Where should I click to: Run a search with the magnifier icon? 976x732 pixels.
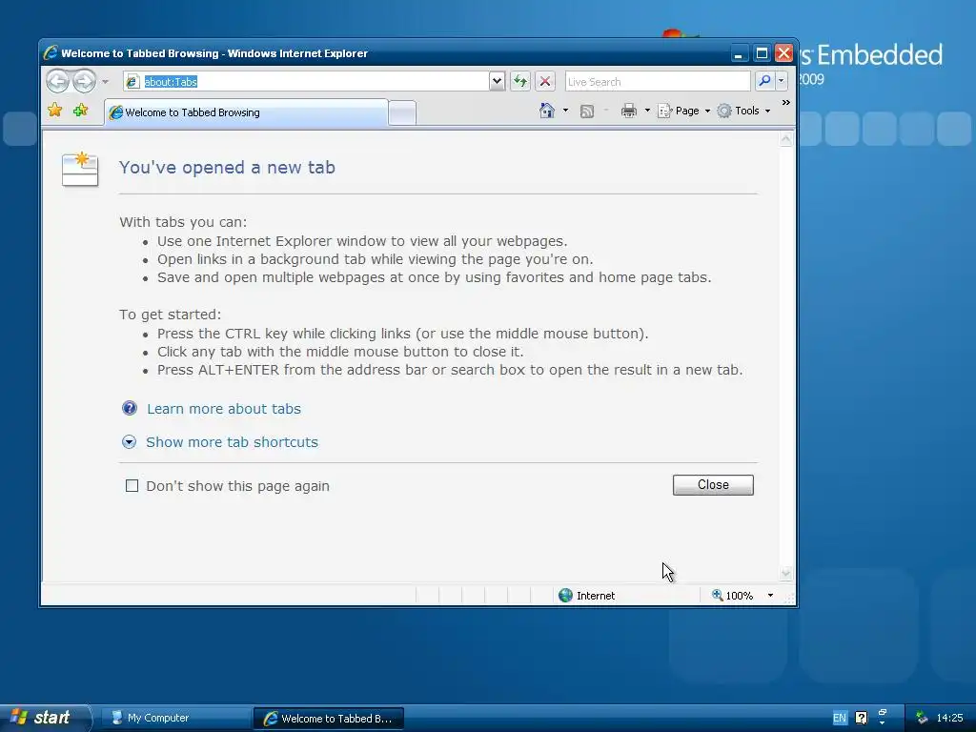coord(764,81)
